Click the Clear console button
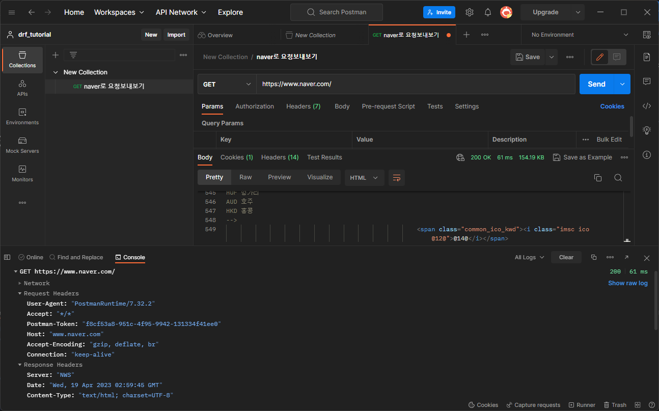The image size is (659, 411). click(566, 257)
